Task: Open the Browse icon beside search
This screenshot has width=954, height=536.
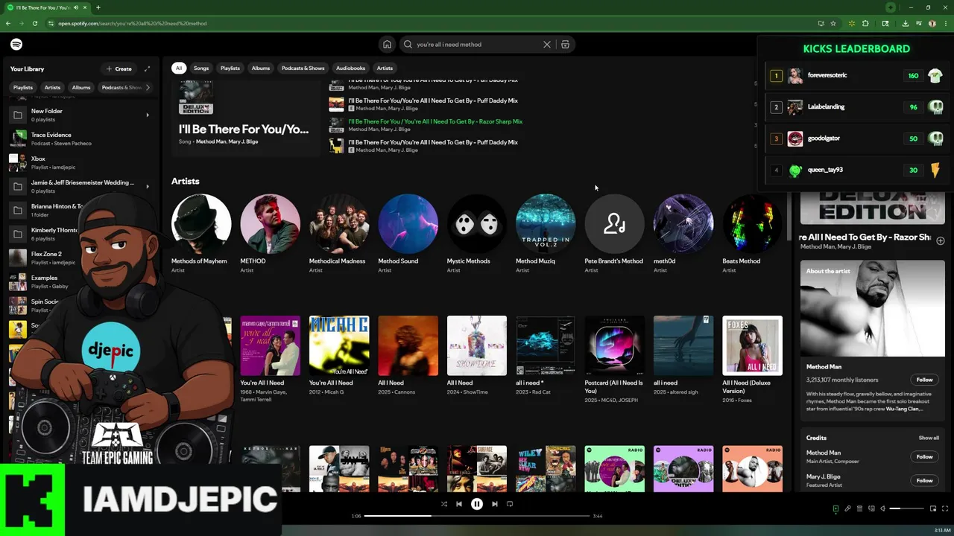Action: tap(565, 44)
